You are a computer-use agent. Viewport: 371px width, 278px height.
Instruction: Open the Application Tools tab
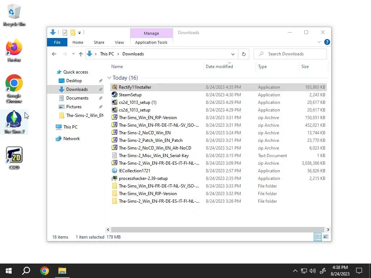tap(151, 42)
